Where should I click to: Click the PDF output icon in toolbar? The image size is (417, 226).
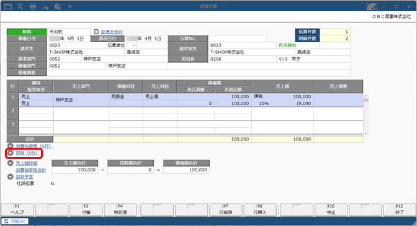tap(45, 6)
